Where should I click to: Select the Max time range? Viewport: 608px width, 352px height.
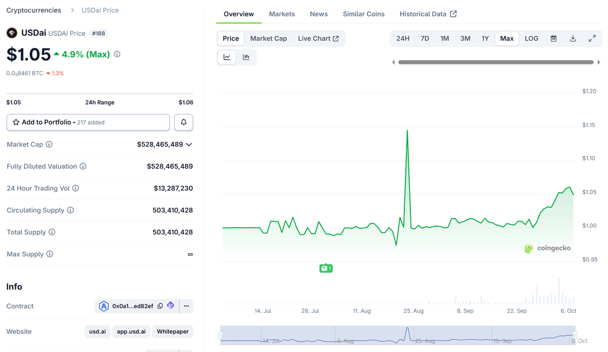click(x=507, y=39)
